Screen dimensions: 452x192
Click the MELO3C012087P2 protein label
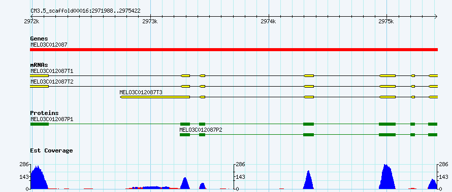(x=201, y=130)
